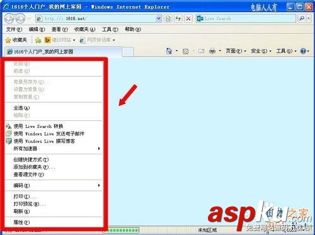Open the 网页快讯库 web slice gallery
The height and width of the screenshot is (235, 315).
pyautogui.click(x=98, y=40)
